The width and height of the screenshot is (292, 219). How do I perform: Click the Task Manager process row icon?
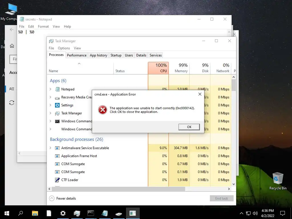tap(57, 113)
